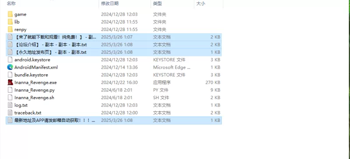Click the 9 KB size of Inanna_Revenge.py
The height and width of the screenshot is (159, 350).
point(215,90)
